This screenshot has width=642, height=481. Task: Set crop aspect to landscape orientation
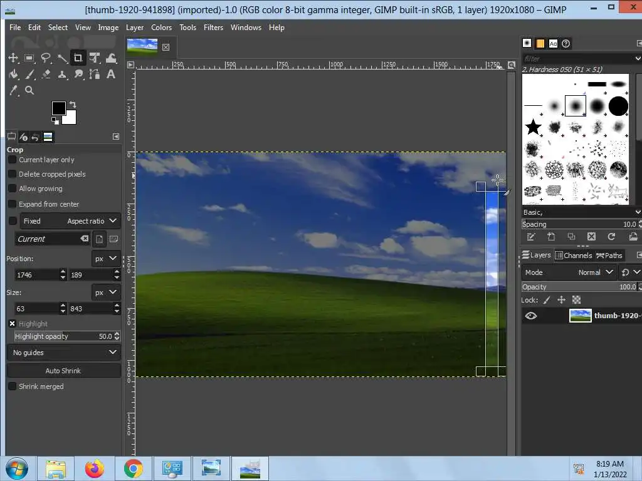[114, 239]
